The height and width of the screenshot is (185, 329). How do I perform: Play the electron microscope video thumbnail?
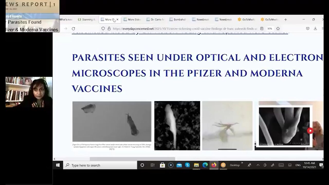click(x=310, y=131)
